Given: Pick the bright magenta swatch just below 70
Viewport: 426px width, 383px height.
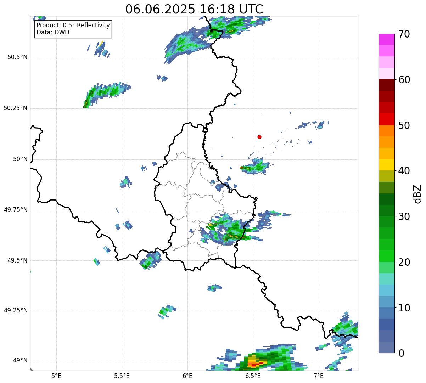Looking at the screenshot, I should pyautogui.click(x=387, y=39).
